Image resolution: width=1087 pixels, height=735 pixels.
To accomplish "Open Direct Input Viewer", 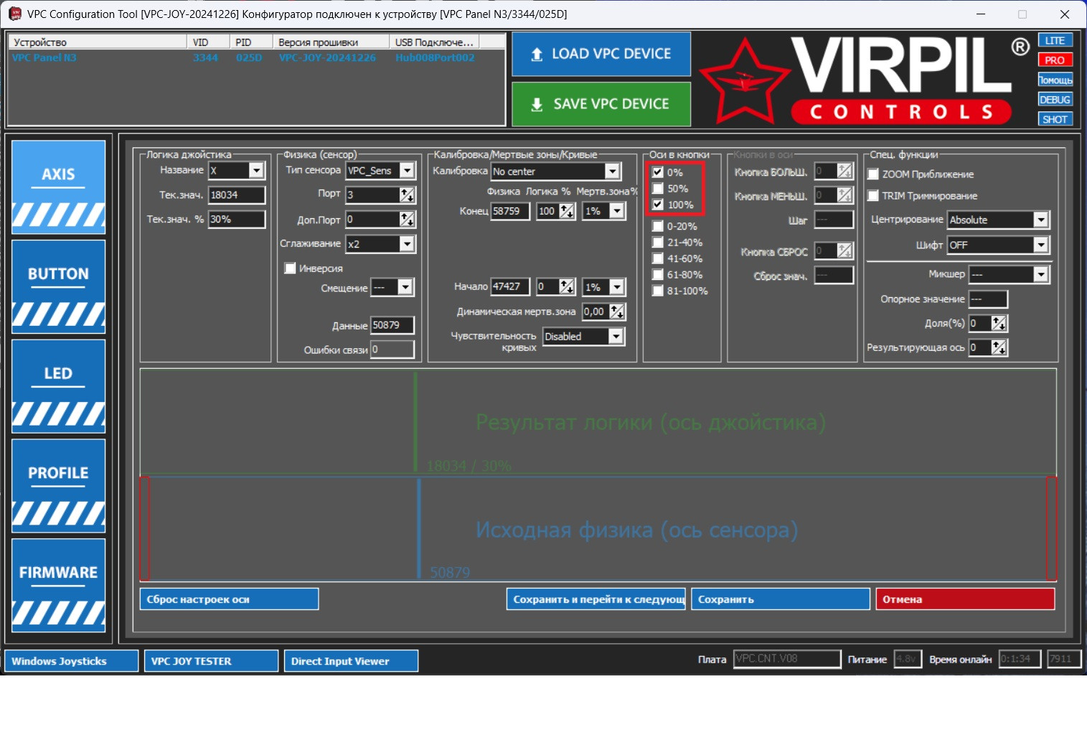I will 352,661.
